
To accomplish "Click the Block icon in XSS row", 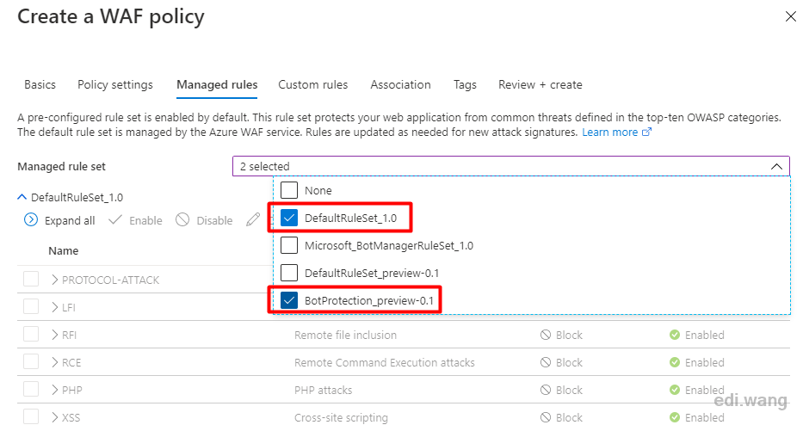I will (546, 418).
